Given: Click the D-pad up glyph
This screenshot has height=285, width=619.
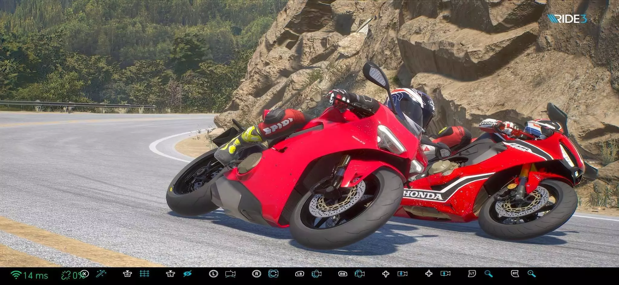Looking at the screenshot, I should pyautogui.click(x=429, y=274).
